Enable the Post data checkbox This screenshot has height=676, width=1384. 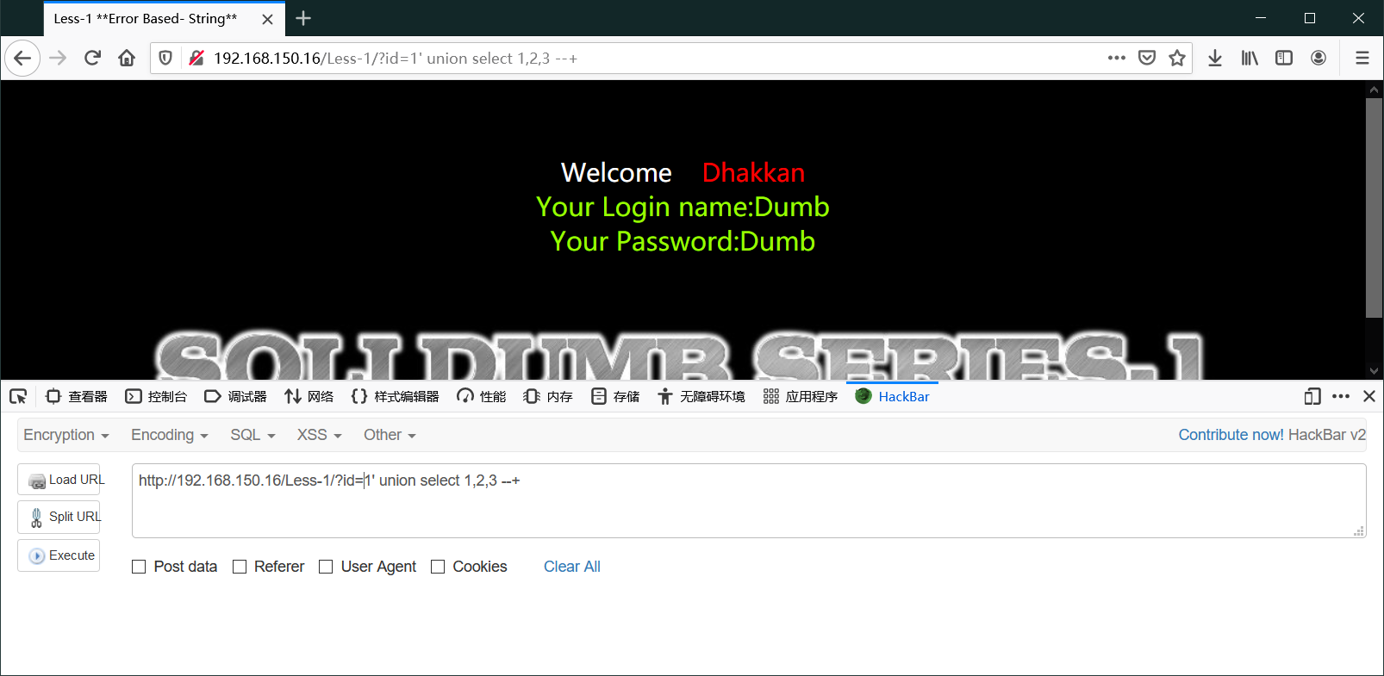pos(139,567)
